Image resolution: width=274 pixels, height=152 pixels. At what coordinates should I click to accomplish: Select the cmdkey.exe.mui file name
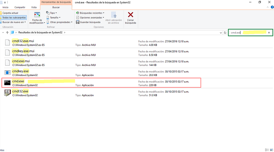tap(23, 51)
